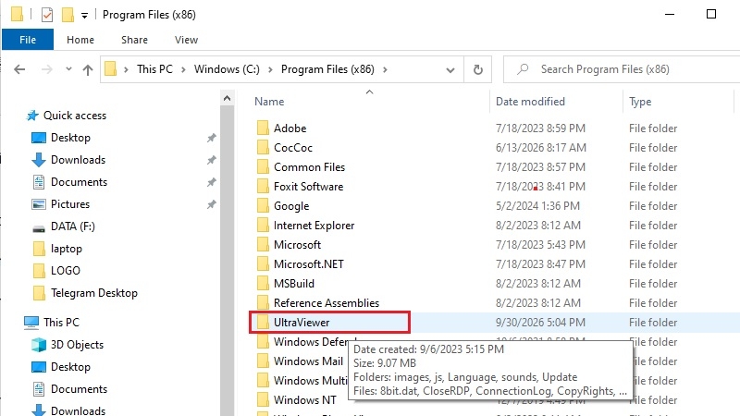740x416 pixels.
Task: Select the Reference Assemblies folder icon
Action: click(263, 302)
